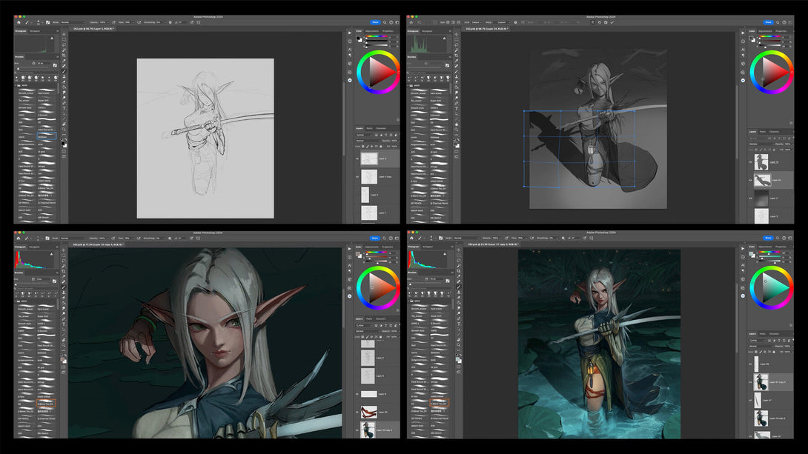Open smoothing gear options in top-left sketch window
808x454 pixels.
tap(170, 22)
